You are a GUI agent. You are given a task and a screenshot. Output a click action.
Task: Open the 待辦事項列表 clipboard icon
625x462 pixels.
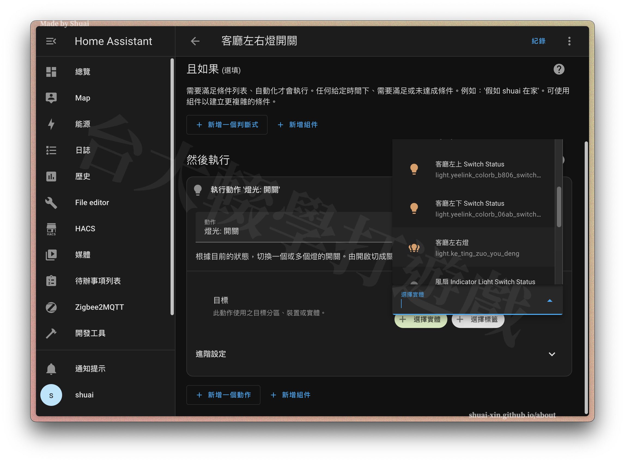coord(51,281)
